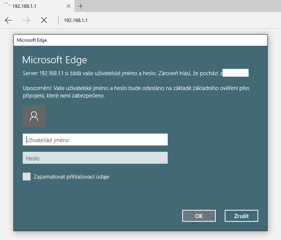
Task: Click the Microsoft Edge dialog title bar label
Action: pos(32,40)
